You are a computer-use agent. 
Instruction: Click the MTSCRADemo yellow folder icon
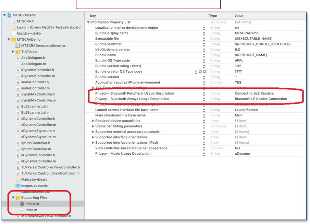(14, 39)
